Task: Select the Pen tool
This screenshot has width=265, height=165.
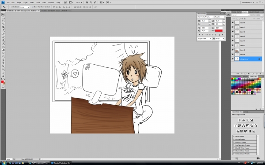Action: click(x=3, y=60)
